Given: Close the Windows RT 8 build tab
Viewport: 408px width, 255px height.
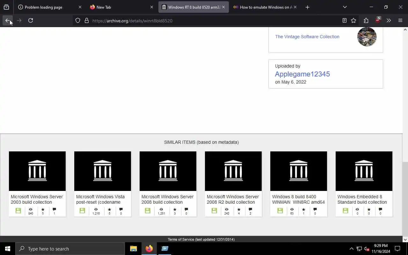Looking at the screenshot, I should (223, 7).
